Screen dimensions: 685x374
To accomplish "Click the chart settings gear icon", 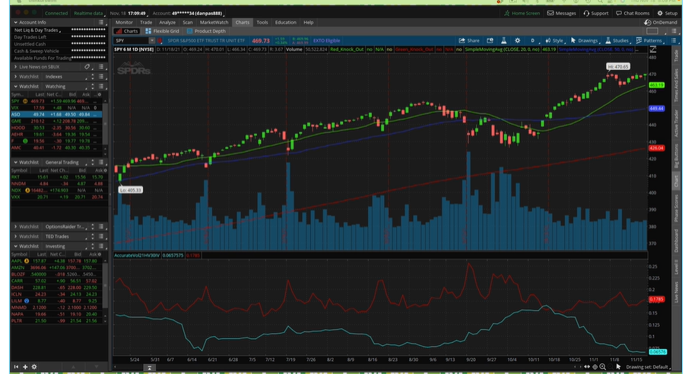I will click(x=517, y=40).
